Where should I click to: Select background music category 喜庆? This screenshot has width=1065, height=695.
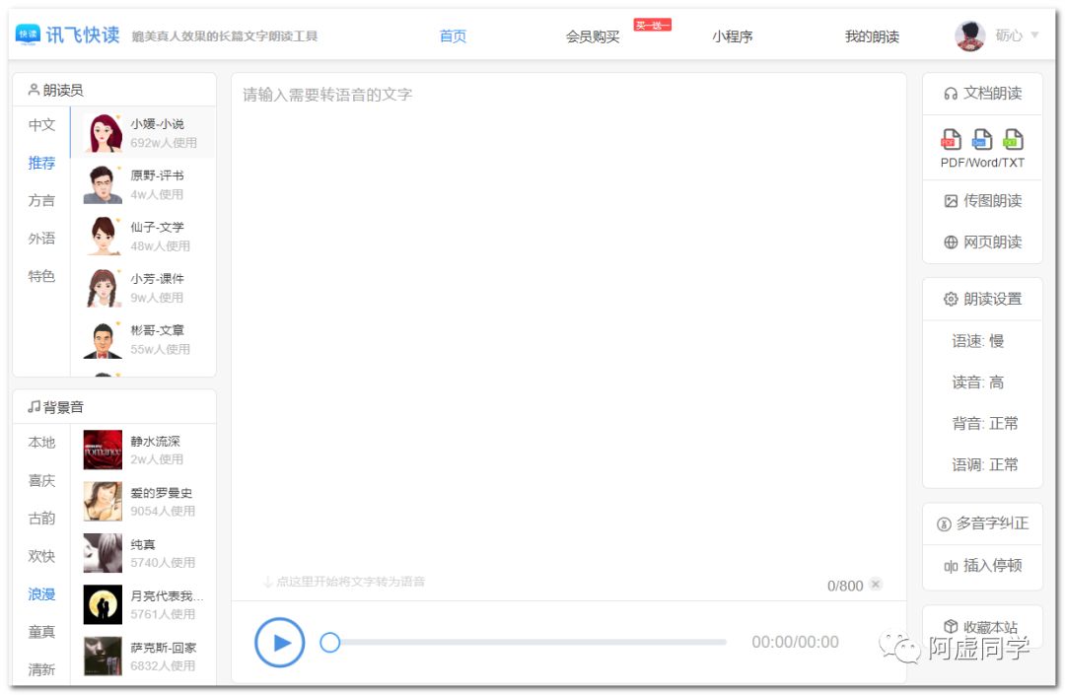(41, 480)
